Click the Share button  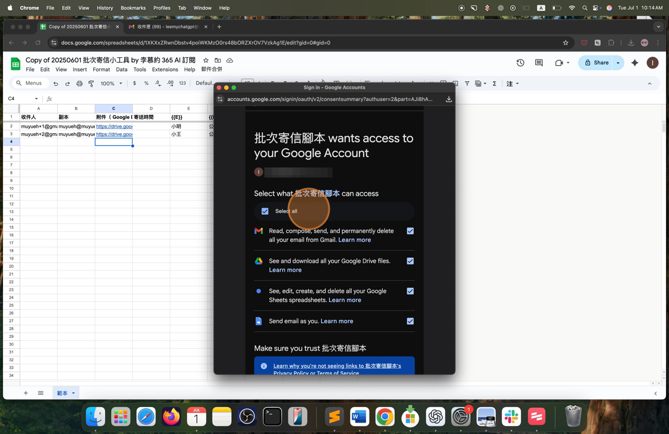597,63
